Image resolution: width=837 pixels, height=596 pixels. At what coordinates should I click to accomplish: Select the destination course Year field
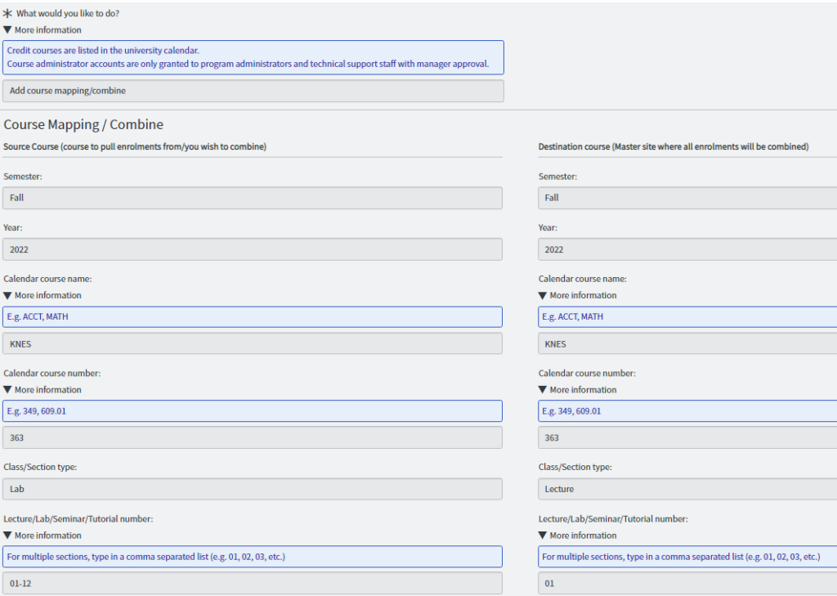click(x=687, y=249)
